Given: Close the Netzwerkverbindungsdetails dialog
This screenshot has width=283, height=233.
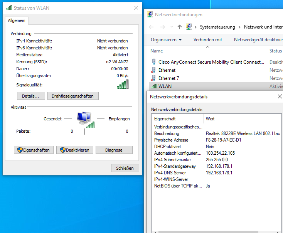Looking at the screenshot, I should click(280, 96).
